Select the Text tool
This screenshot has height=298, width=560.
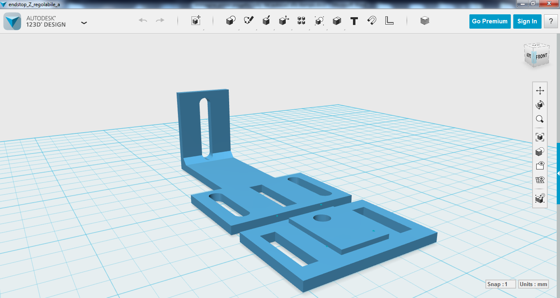tap(354, 21)
